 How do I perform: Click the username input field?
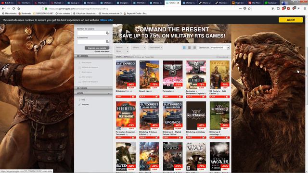point(93,33)
